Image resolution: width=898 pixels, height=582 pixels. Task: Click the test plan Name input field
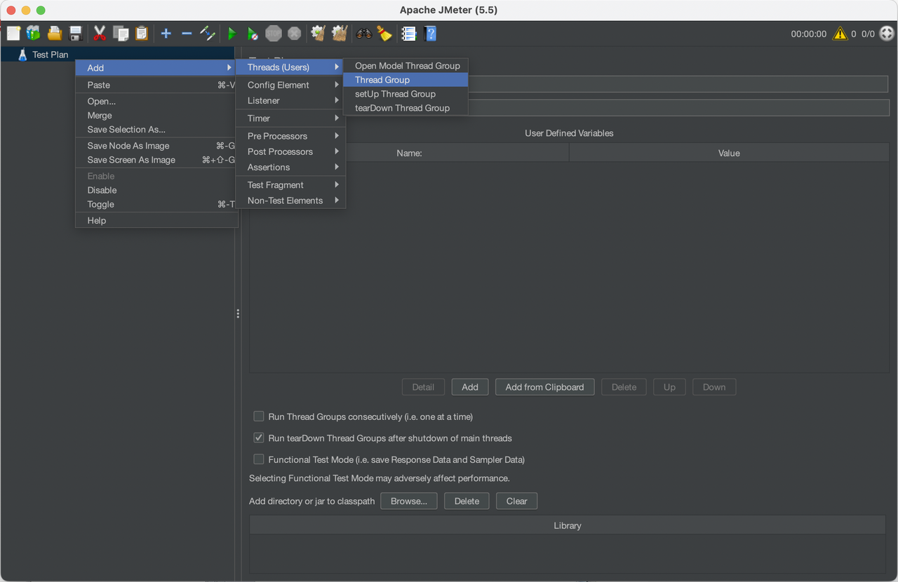[678, 84]
